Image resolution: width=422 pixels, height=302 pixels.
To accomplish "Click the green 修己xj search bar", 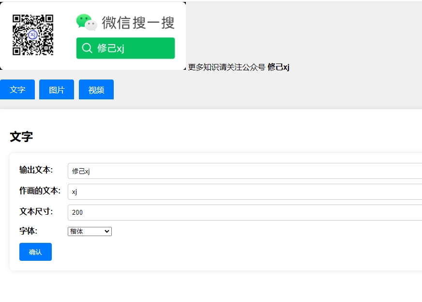I will pos(125,48).
